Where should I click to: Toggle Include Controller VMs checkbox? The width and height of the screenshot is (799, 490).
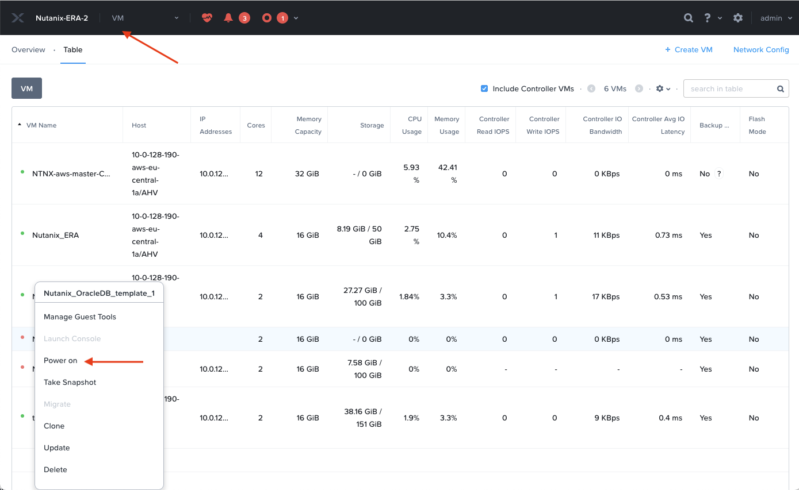coord(484,88)
